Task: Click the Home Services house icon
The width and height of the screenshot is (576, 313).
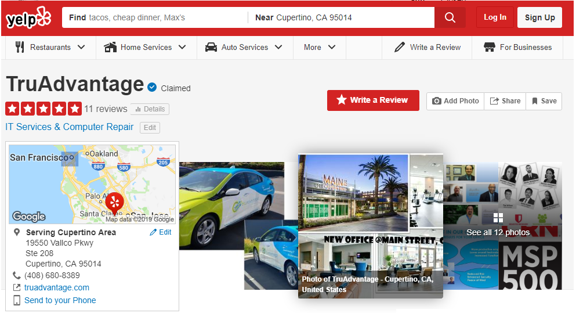Action: pyautogui.click(x=110, y=47)
